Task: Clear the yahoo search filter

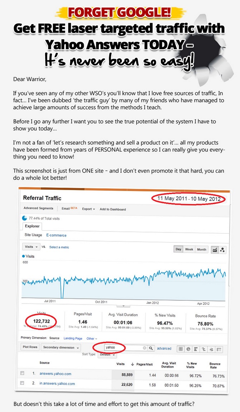Action: pos(145,348)
